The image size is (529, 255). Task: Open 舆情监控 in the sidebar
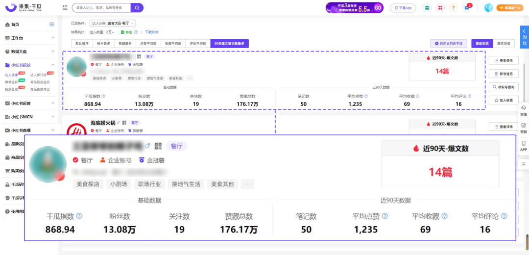tap(11, 82)
